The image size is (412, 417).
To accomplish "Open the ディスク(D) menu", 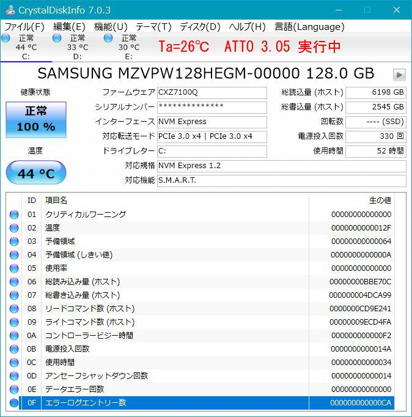I will 200,26.
